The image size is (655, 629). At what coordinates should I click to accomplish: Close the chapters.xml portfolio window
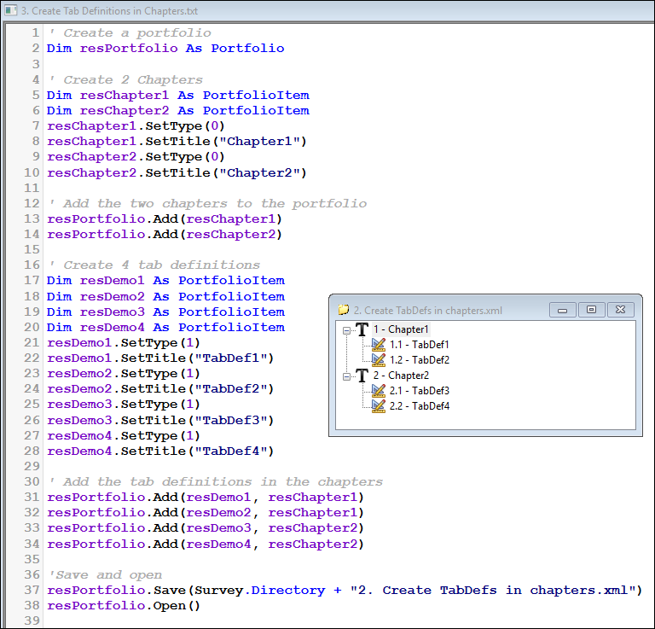click(x=620, y=310)
